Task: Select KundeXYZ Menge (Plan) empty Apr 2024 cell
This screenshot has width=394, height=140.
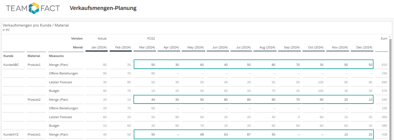Action: [x=169, y=134]
